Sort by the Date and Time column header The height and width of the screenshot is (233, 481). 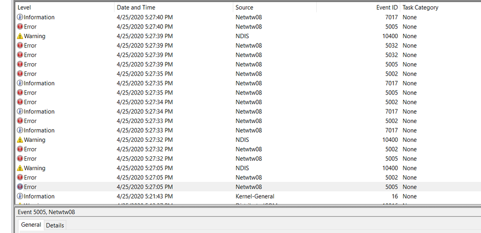point(174,7)
